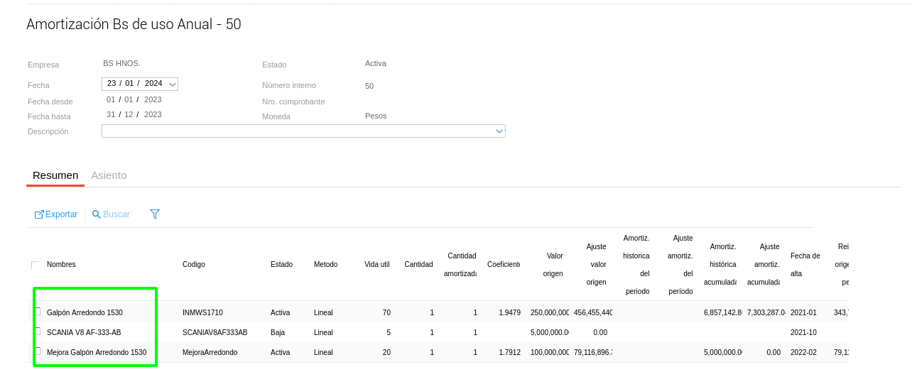Select the MejoraArredondo code cell

point(210,352)
